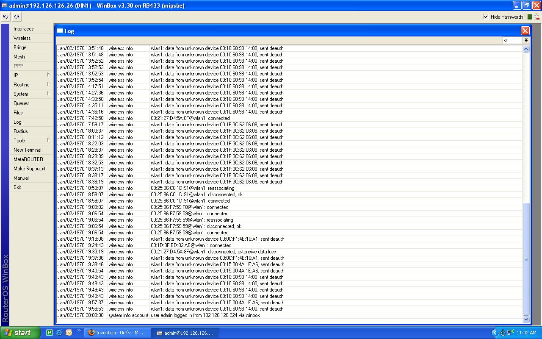Viewport: 542px width, 339px height.
Task: Select Log in the sidebar menu
Action: pos(32,122)
